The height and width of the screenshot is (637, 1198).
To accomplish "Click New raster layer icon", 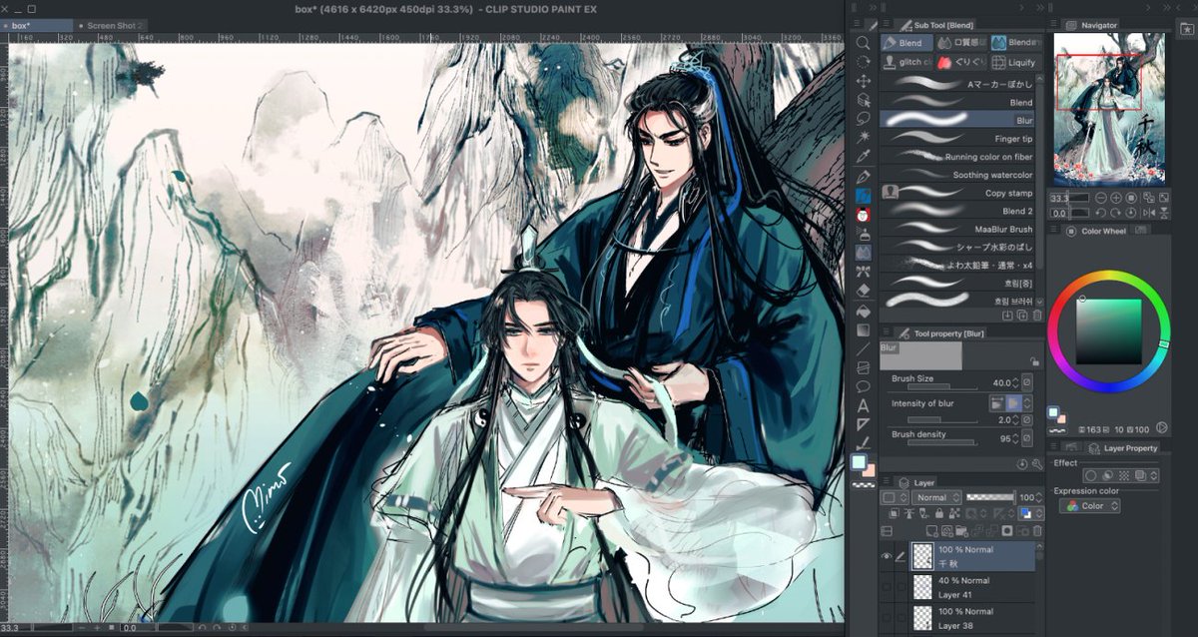I will point(931,530).
